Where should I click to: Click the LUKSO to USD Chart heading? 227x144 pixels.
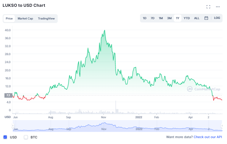click(x=24, y=5)
